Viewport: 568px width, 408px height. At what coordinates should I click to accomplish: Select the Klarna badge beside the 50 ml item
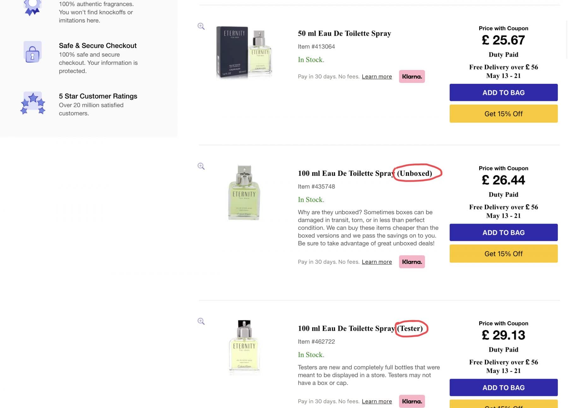pyautogui.click(x=411, y=76)
